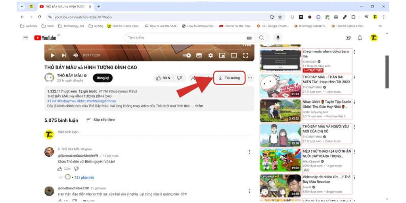Open THẦN BÀI MIỀN TÂY video thumbnail
The width and height of the screenshot is (406, 203).
(x=280, y=86)
